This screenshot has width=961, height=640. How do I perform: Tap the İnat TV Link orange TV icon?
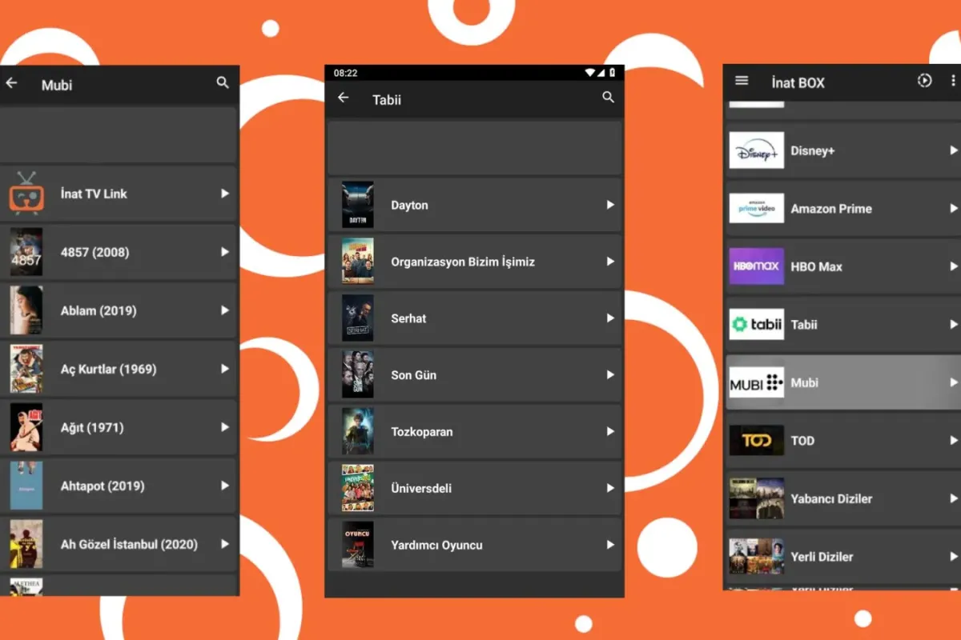(26, 194)
